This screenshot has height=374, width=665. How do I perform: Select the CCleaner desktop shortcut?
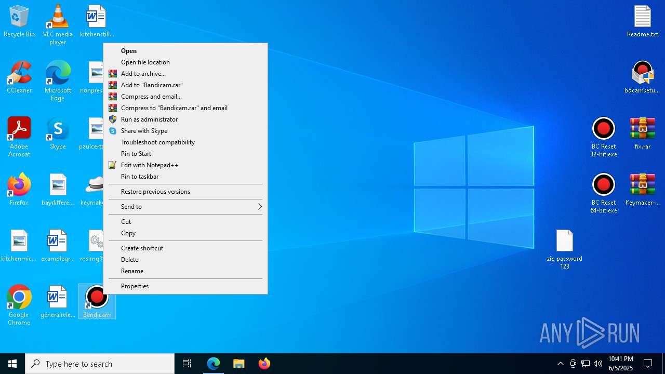(x=19, y=77)
